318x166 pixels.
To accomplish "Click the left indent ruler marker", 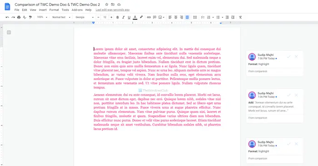I will point(93,23).
